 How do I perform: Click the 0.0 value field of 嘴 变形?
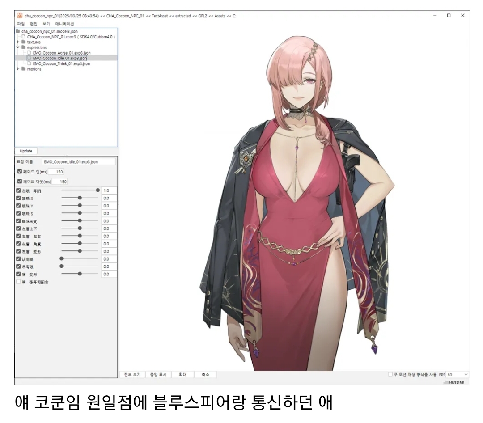tap(109, 274)
